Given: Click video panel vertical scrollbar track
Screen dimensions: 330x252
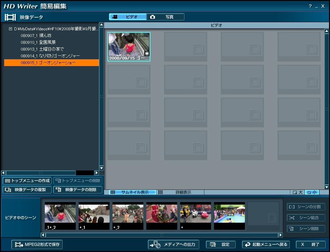Looking at the screenshot, I should 327,109.
